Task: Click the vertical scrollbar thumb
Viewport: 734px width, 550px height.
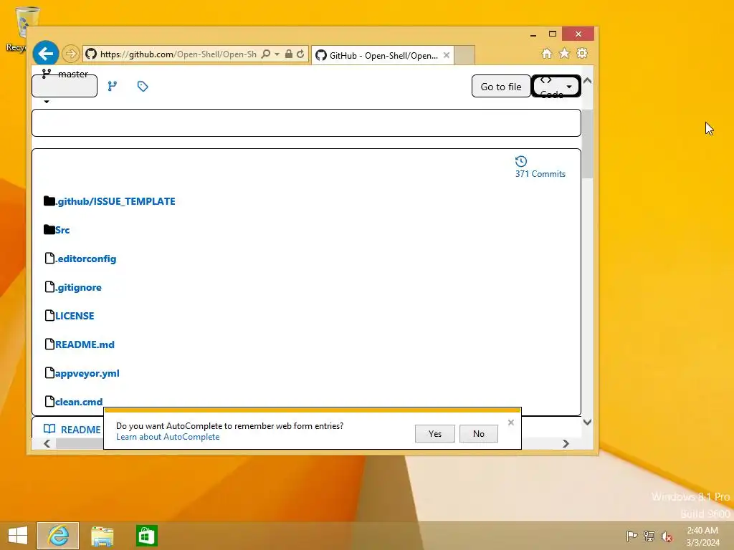Action: [588, 143]
